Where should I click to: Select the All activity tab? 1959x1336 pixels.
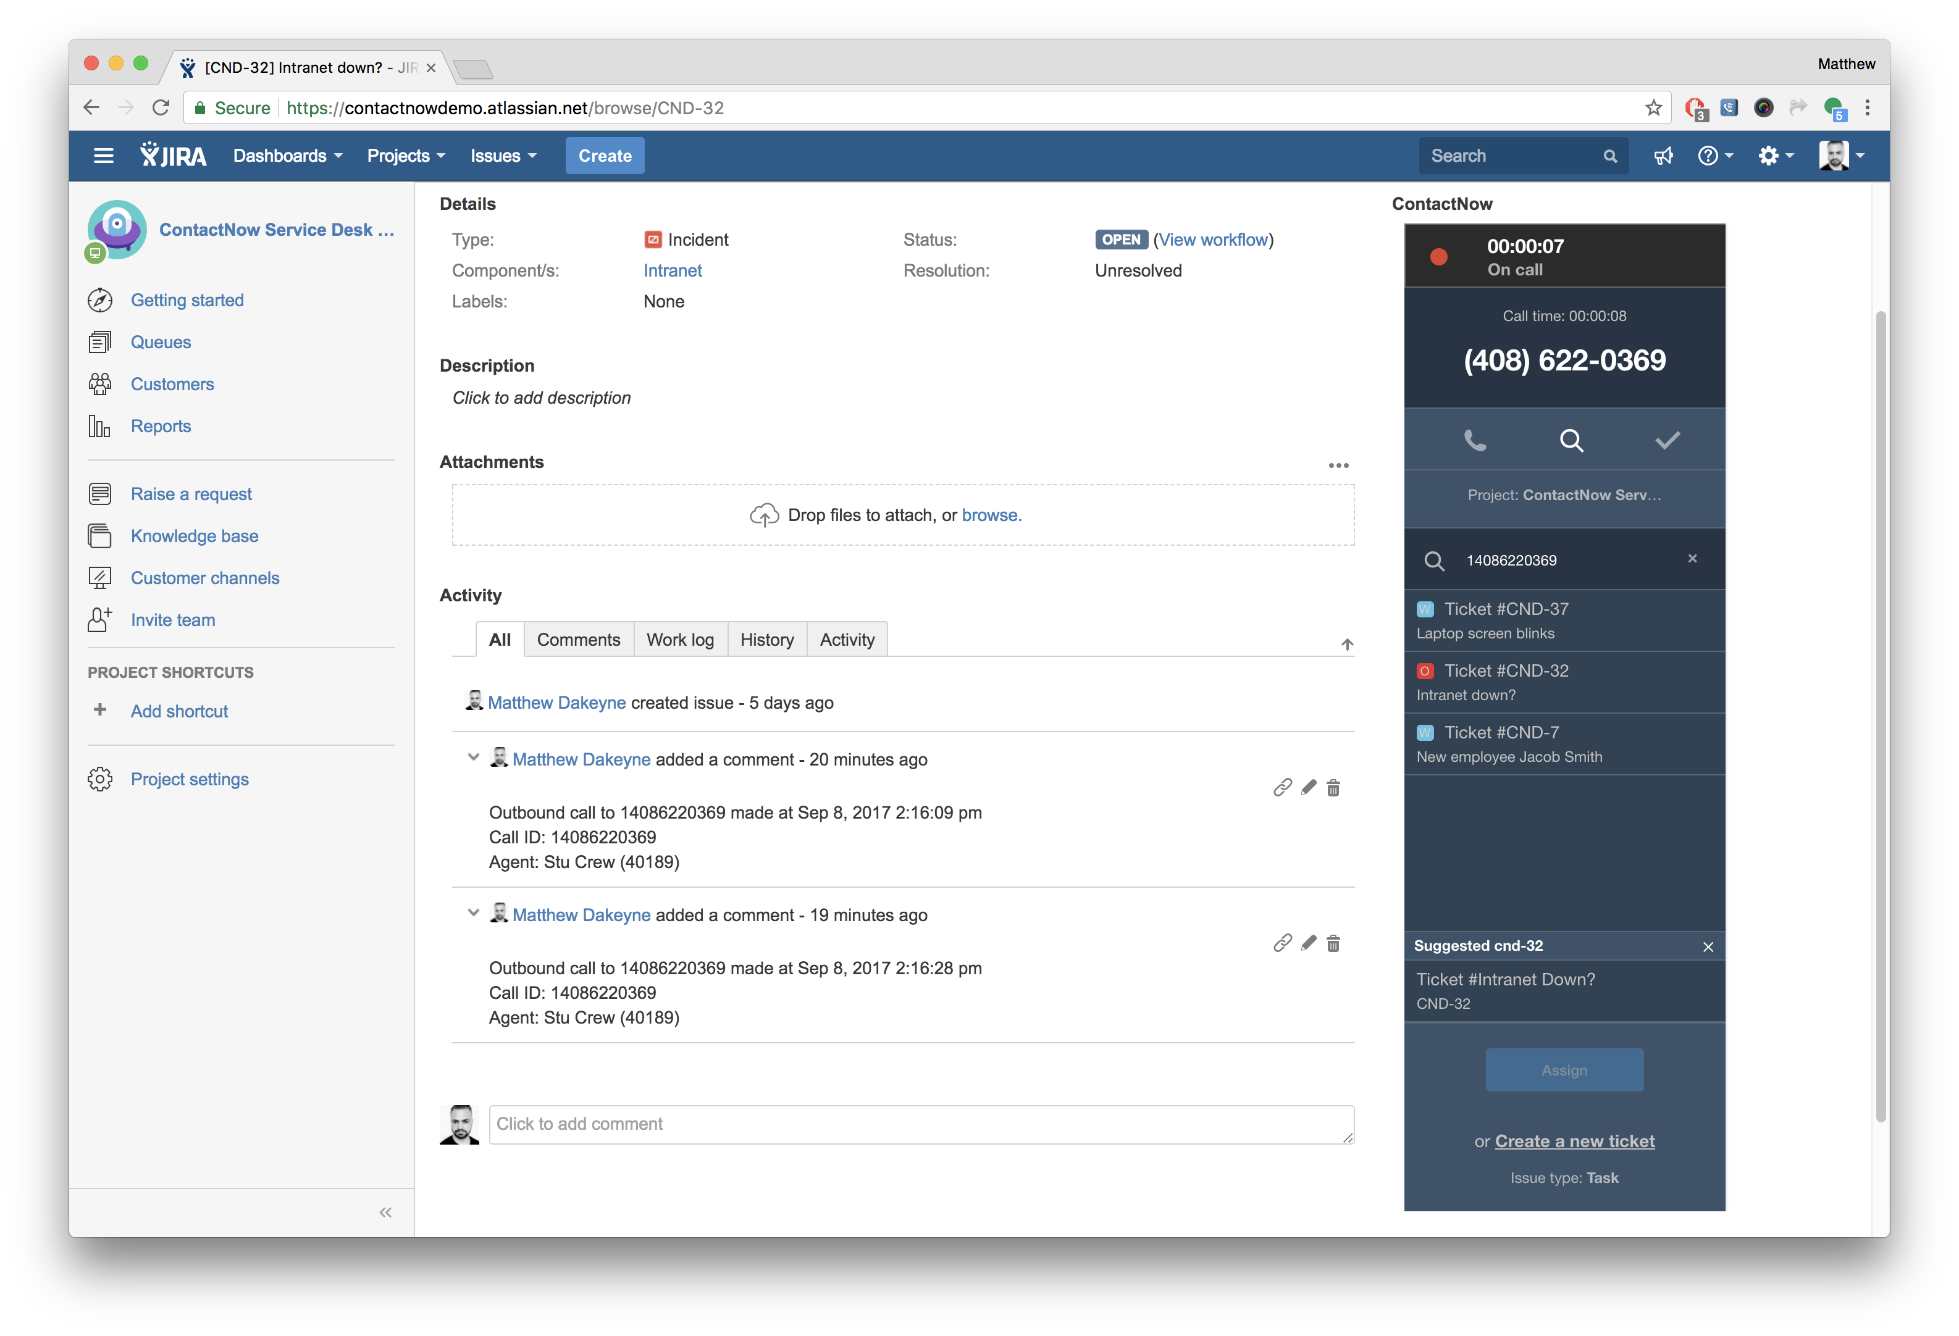pos(500,640)
